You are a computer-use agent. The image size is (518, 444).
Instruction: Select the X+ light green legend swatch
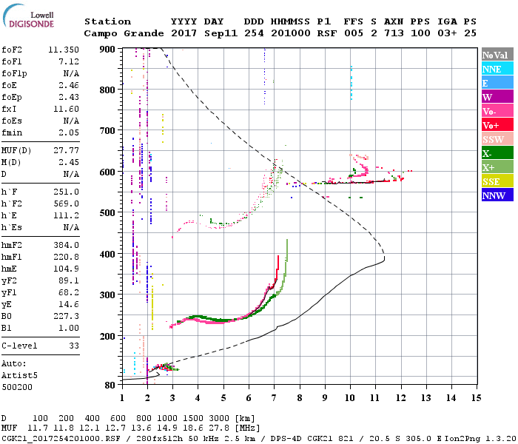point(497,167)
